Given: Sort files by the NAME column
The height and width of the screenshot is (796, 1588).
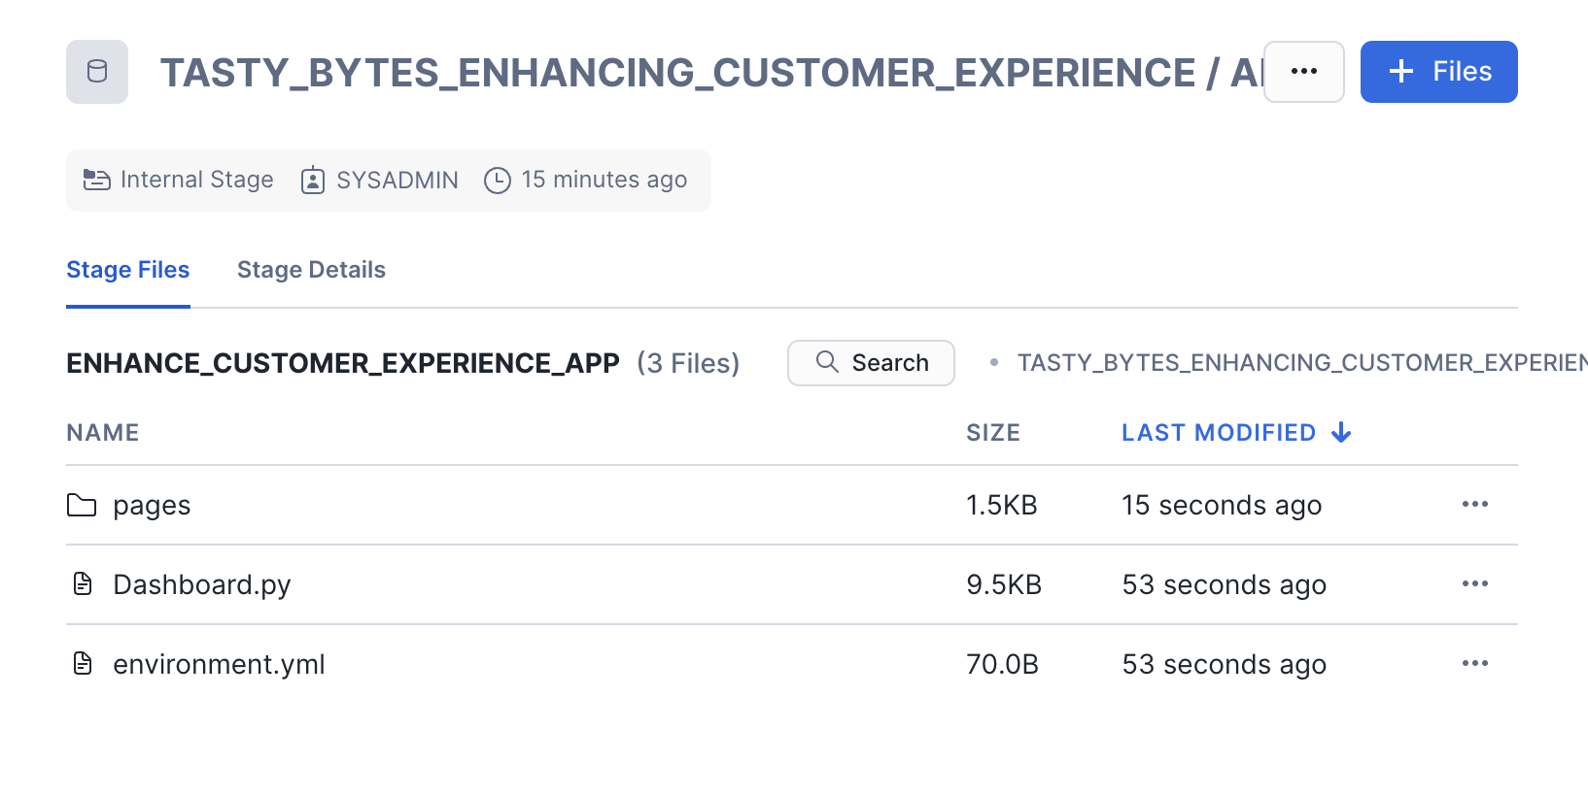Looking at the screenshot, I should click(x=103, y=433).
